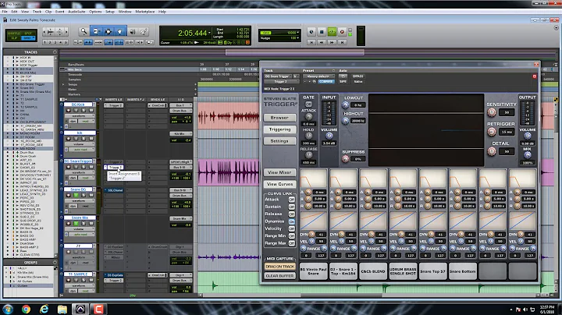Screen dimensions: 562x315
Task: Click the Detail knob
Action: point(492,151)
